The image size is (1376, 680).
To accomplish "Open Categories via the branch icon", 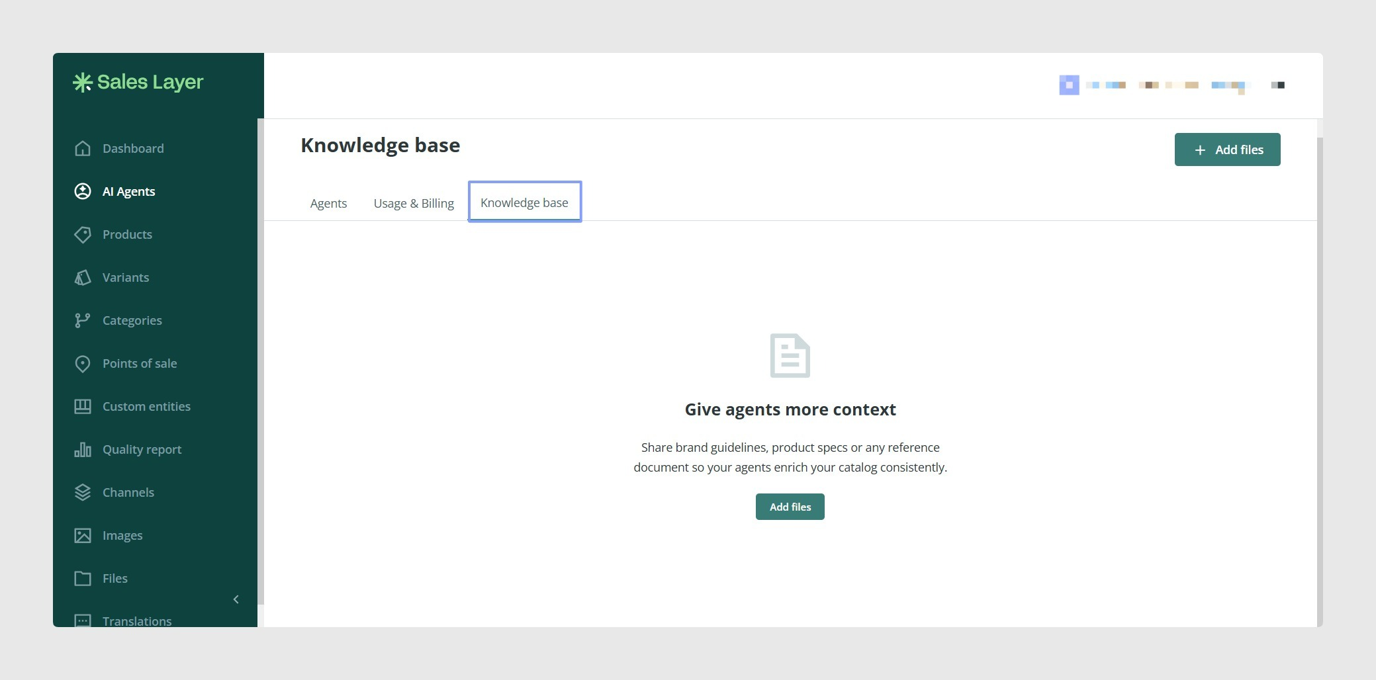I will point(83,320).
